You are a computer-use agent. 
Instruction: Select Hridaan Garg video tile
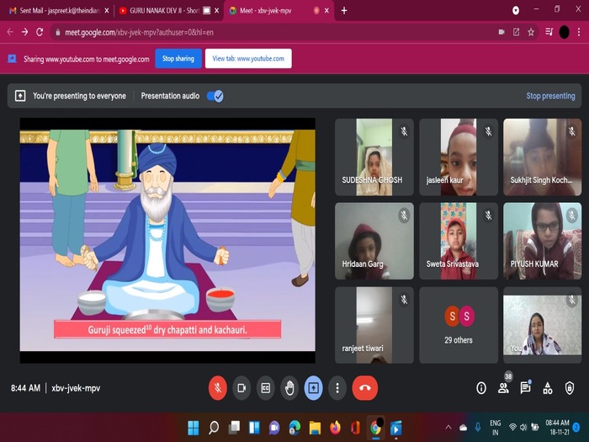374,241
